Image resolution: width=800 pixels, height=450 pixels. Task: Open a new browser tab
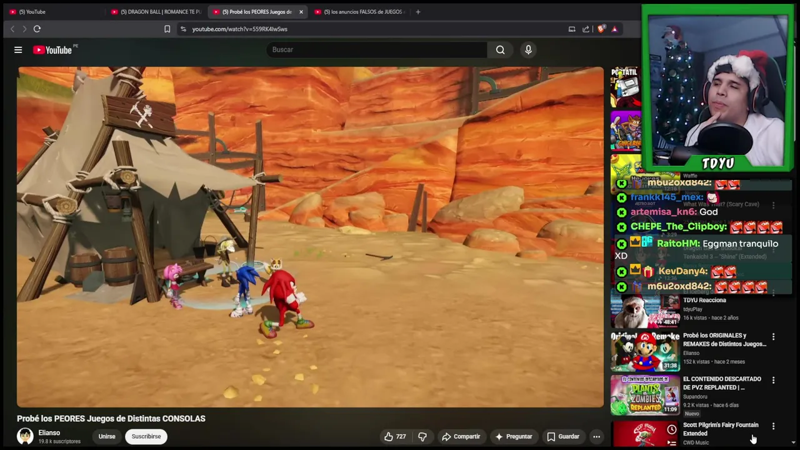coord(417,12)
